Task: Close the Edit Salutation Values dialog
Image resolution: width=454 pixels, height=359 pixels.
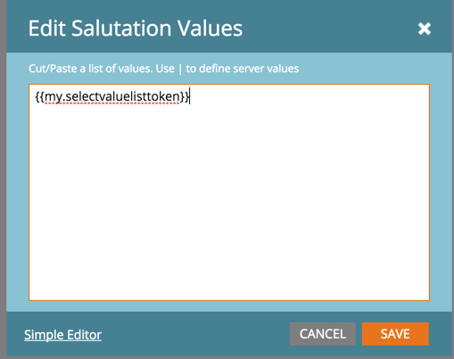Action: [425, 29]
